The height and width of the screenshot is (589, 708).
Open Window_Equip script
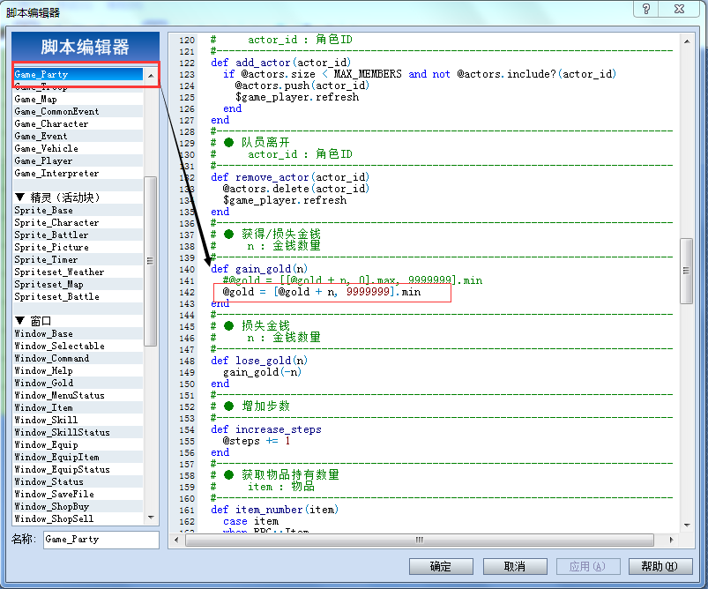pyautogui.click(x=78, y=444)
